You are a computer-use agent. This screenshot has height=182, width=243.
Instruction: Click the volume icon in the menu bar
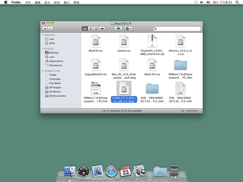[202, 2]
